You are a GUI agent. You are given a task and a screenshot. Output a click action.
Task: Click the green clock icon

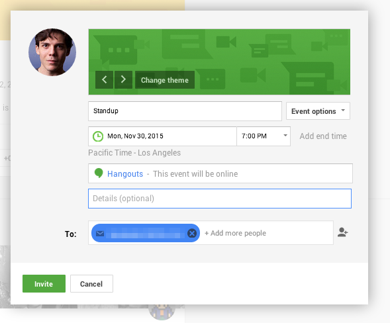tap(98, 136)
